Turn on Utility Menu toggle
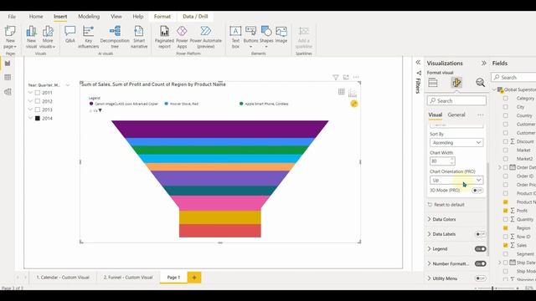The image size is (536, 301). click(480, 278)
